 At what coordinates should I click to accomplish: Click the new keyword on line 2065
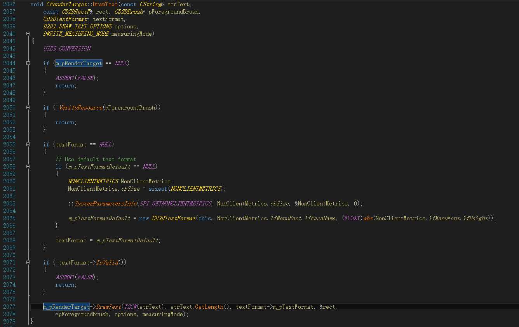[144, 218]
